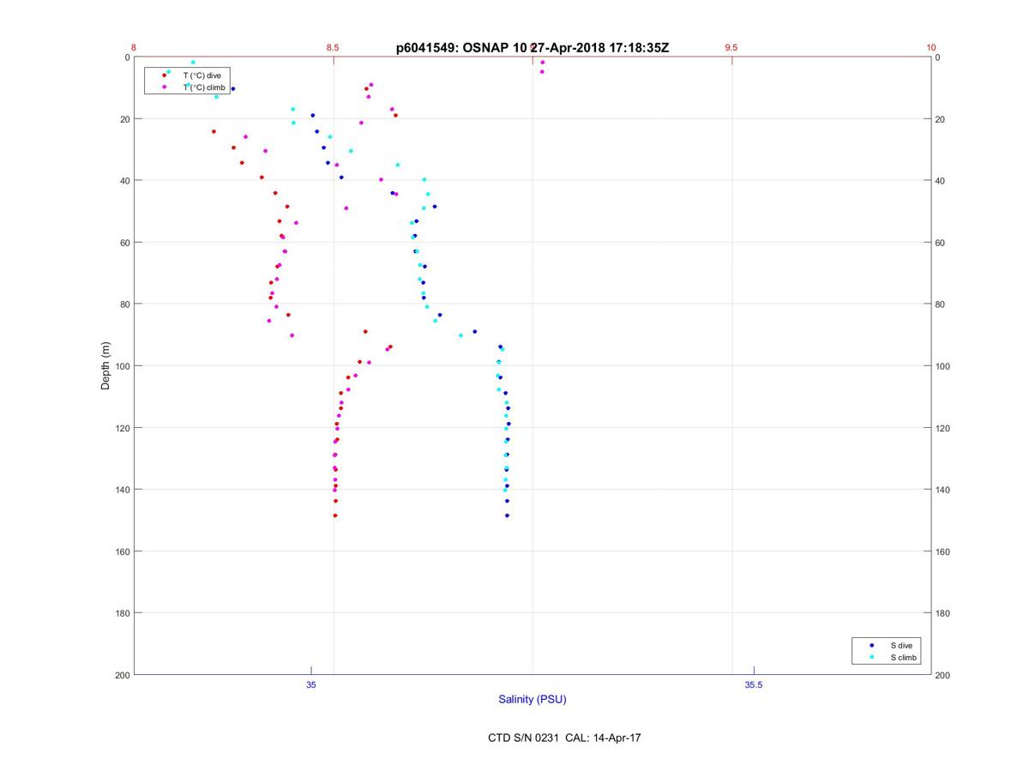1029x759 pixels.
Task: Click the deepest red T dive data point
Action: [x=335, y=515]
